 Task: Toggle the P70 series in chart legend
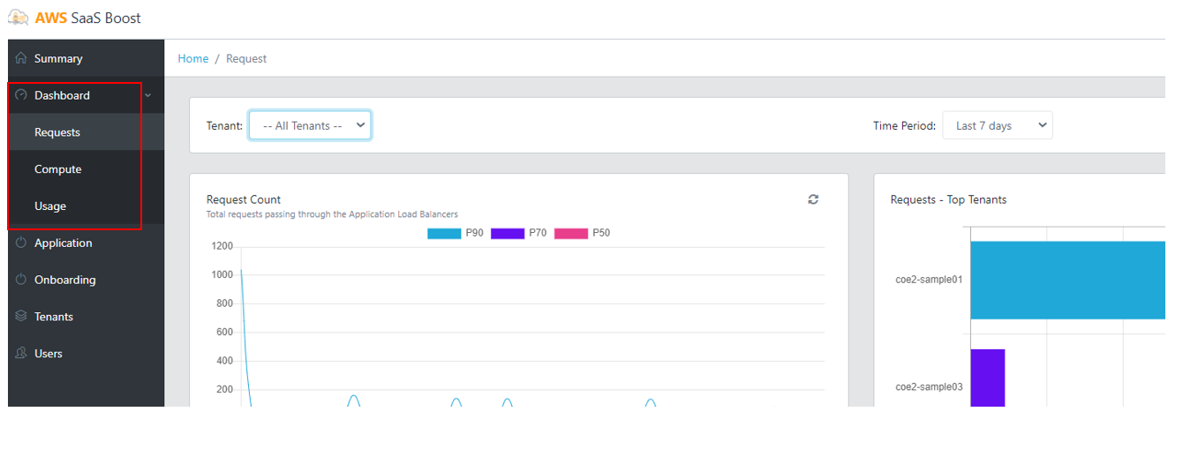click(508, 234)
